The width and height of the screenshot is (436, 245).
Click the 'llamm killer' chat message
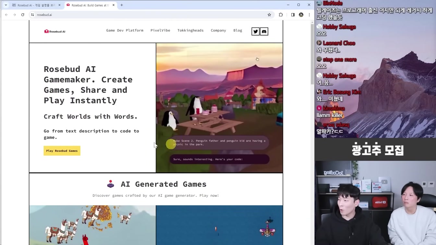coord(330,115)
